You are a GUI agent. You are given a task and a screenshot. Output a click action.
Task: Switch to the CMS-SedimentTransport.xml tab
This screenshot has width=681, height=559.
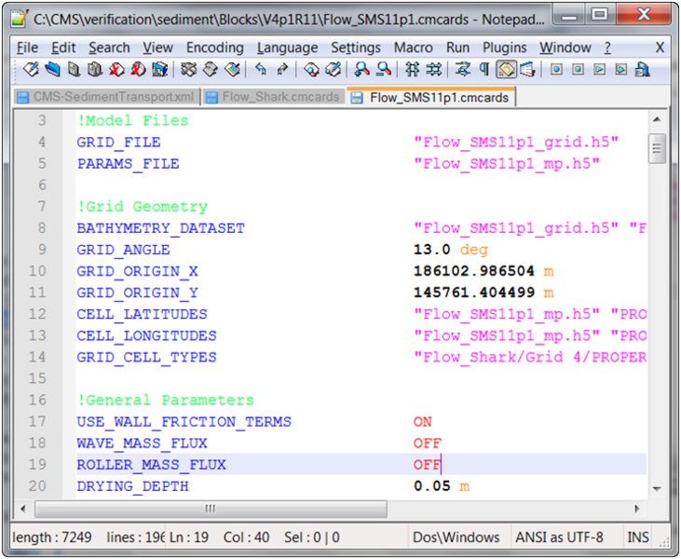[x=106, y=97]
